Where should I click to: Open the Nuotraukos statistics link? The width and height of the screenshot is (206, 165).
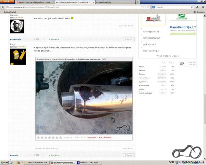click(144, 86)
